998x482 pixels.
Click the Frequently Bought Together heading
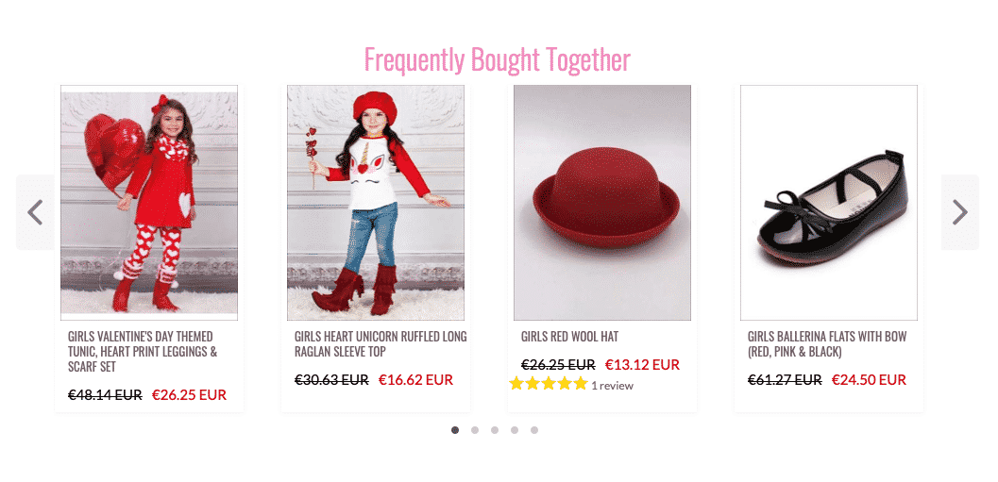(x=497, y=59)
